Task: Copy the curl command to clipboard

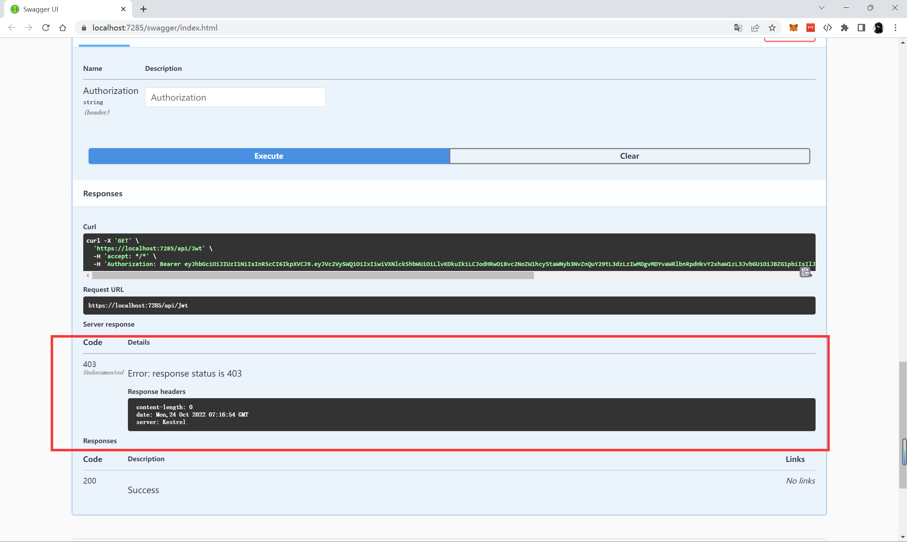Action: [x=805, y=272]
